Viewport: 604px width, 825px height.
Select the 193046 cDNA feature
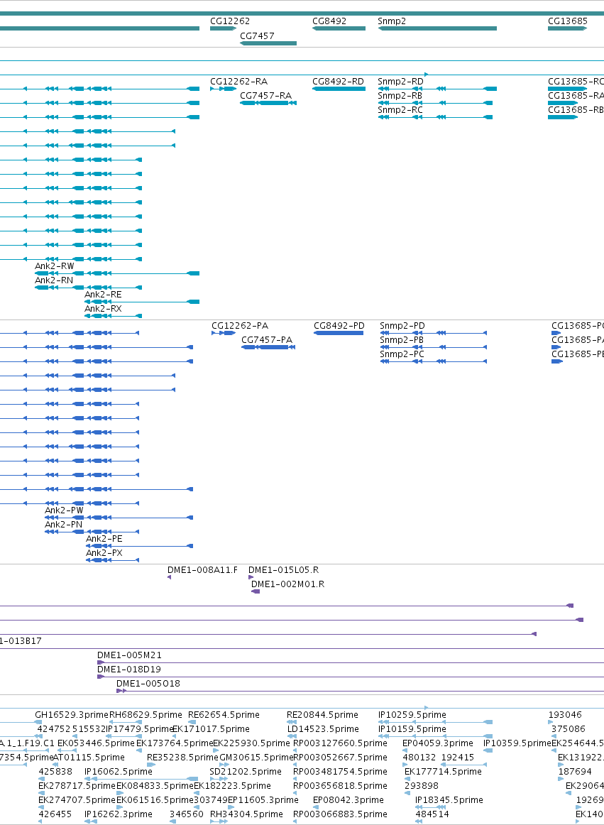coord(551,722)
